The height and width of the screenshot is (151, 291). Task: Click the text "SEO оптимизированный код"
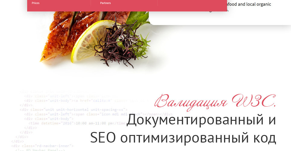tap(183, 138)
